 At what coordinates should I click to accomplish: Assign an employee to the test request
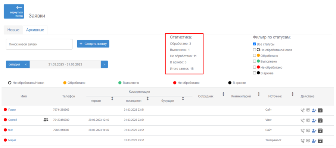coord(314,131)
